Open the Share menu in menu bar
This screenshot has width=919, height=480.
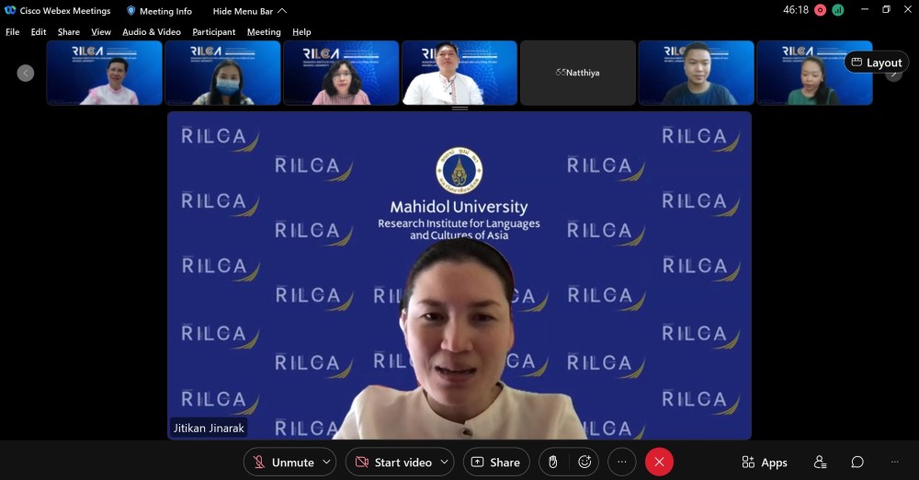tap(69, 31)
